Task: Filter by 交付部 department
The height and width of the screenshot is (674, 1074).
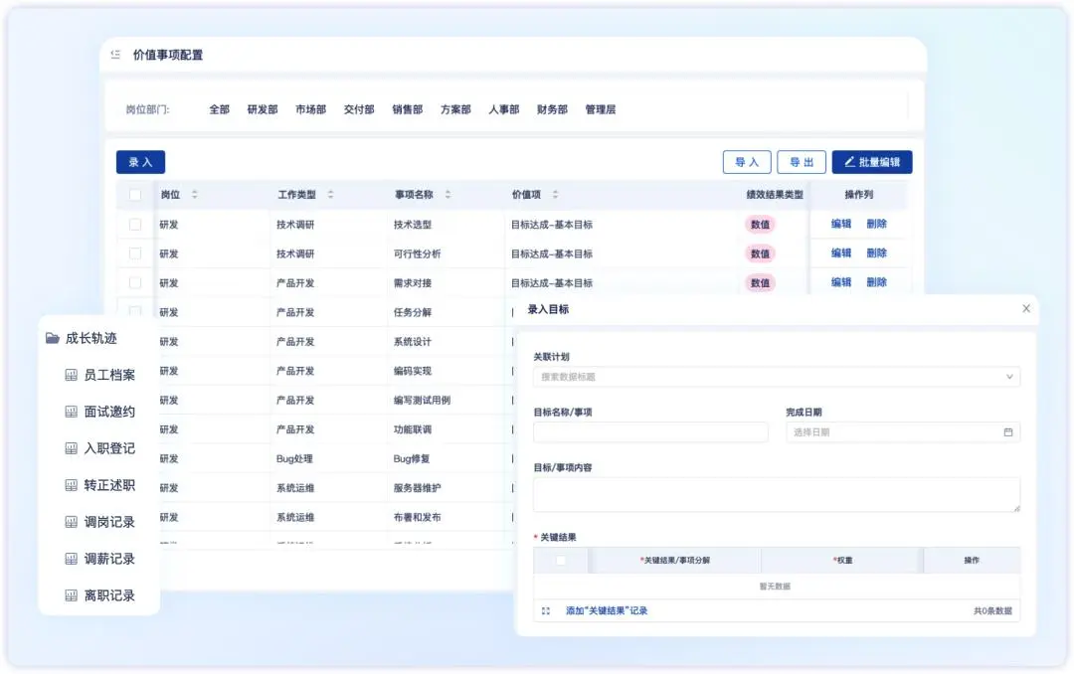Action: [x=359, y=109]
